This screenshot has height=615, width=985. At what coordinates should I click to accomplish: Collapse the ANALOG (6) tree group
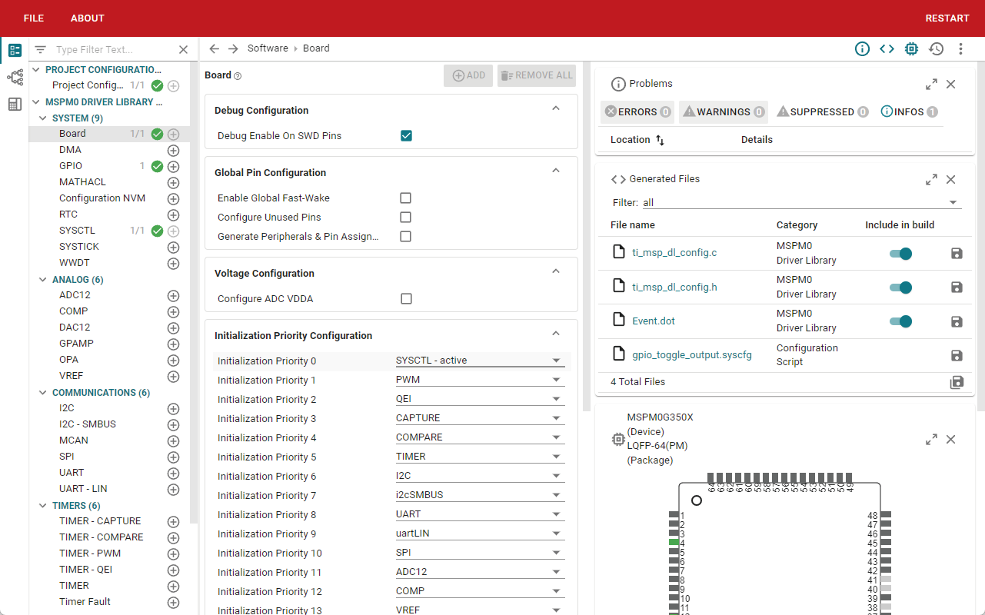44,280
